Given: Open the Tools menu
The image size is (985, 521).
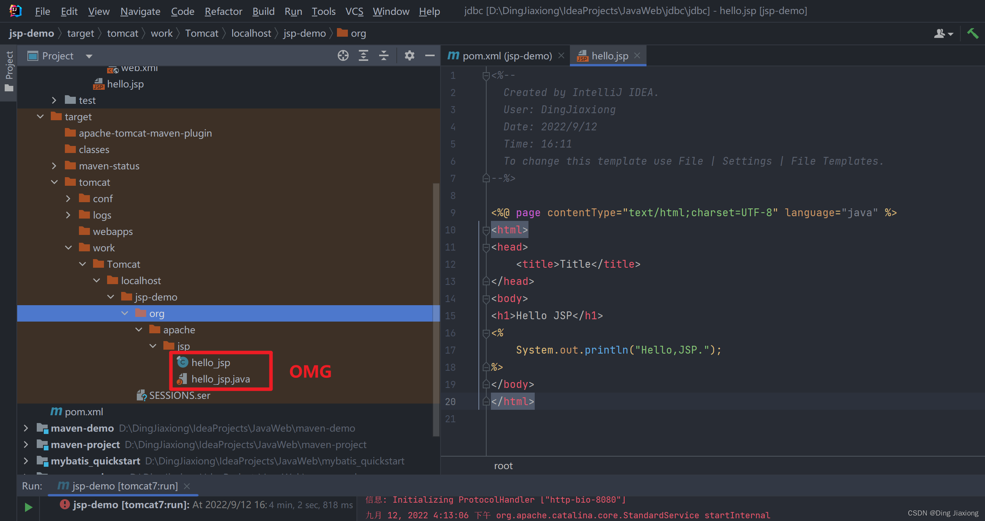Looking at the screenshot, I should tap(324, 11).
